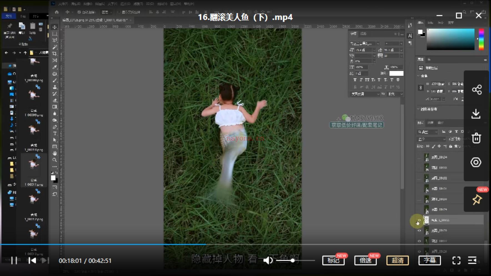Viewport: 491px width, 276px height.
Task: Select the Clone Stamp tool
Action: click(55, 87)
